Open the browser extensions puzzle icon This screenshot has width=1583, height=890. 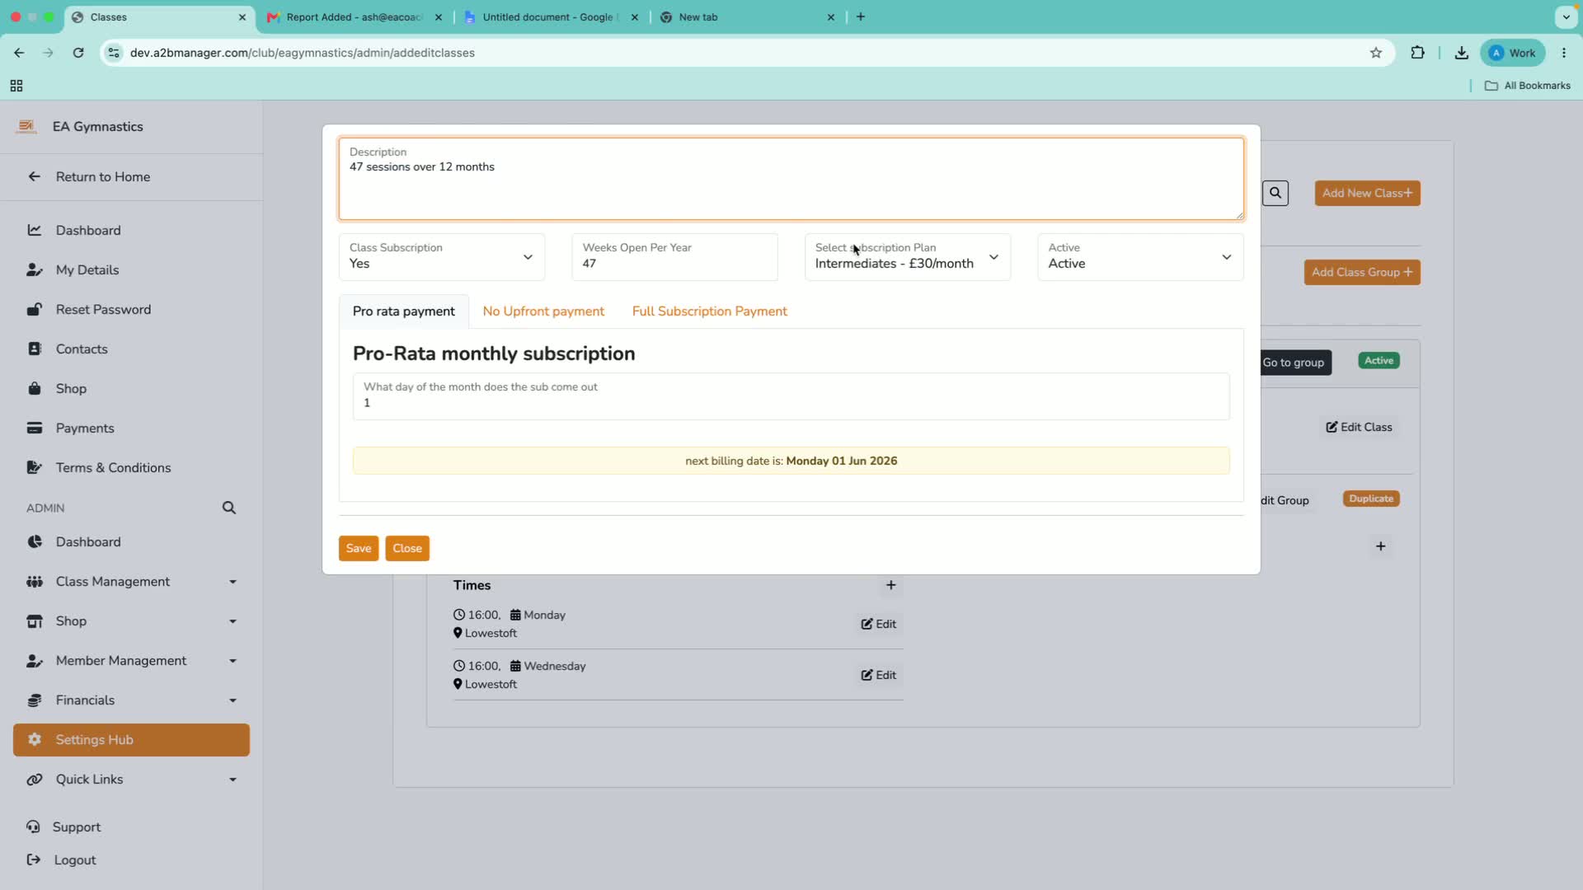click(1417, 53)
